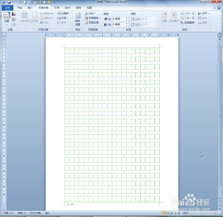
Task: Open 段落 dialog launcher
Action: pyautogui.click(x=157, y=30)
